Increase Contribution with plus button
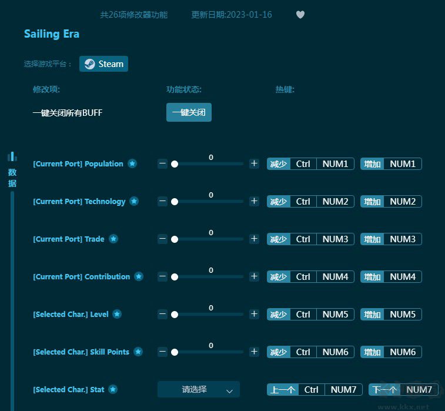Viewport: 445px width, 411px height. click(x=254, y=276)
